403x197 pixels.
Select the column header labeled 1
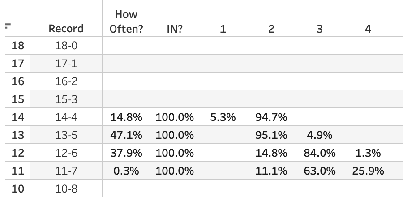(223, 29)
